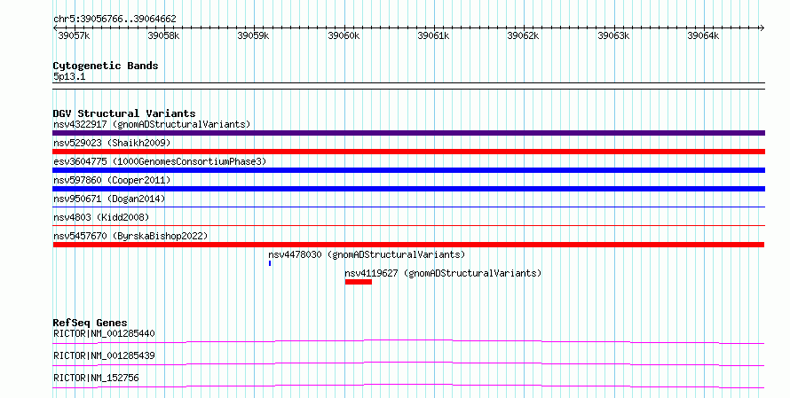This screenshot has width=790, height=398.
Task: Open variant nsv4803 (Kidd2008) label
Action: [101, 217]
